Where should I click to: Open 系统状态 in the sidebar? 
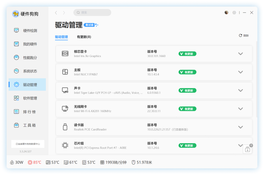click(27, 71)
